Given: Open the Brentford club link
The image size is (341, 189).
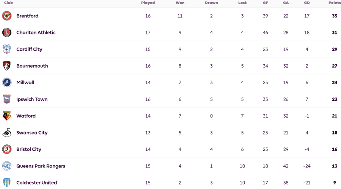Looking at the screenshot, I should coord(27,16).
